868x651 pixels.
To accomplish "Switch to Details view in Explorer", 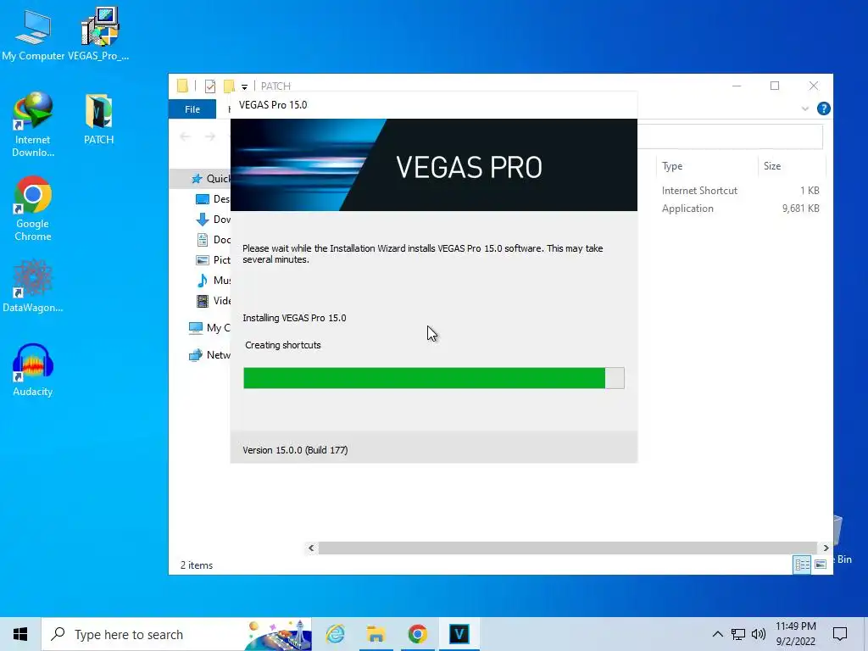I will (x=802, y=565).
